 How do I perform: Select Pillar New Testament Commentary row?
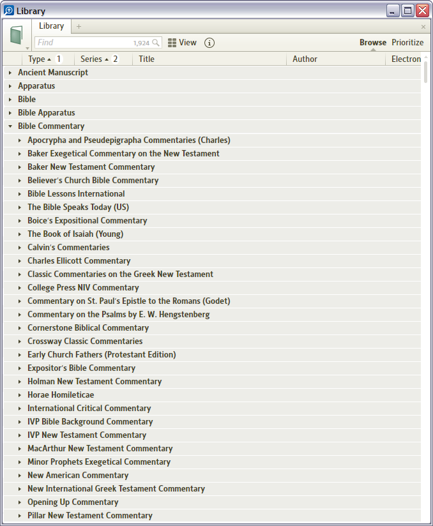point(212,516)
